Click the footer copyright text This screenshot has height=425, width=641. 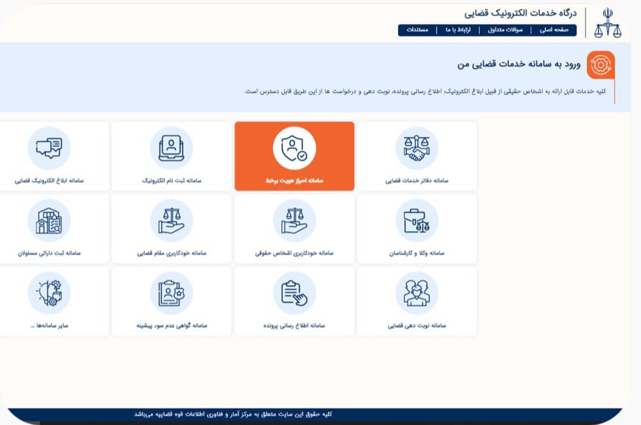(233, 414)
